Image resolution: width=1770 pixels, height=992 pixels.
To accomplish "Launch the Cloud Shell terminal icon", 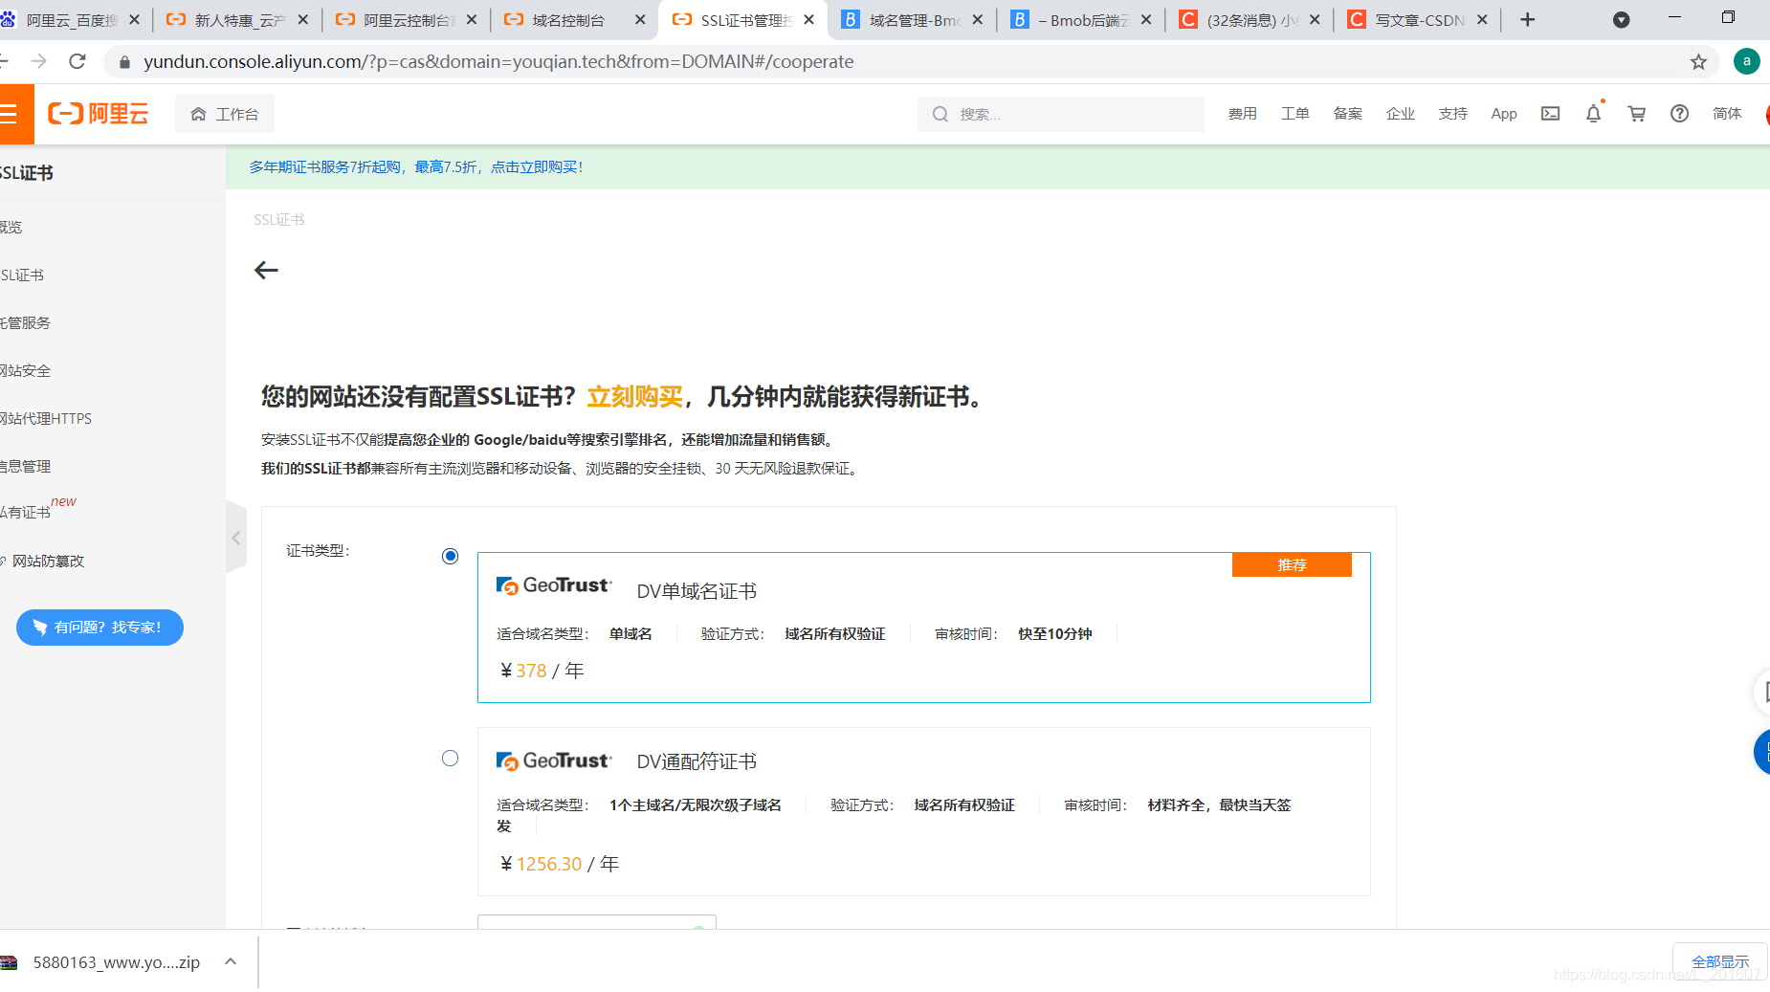I will coord(1551,114).
